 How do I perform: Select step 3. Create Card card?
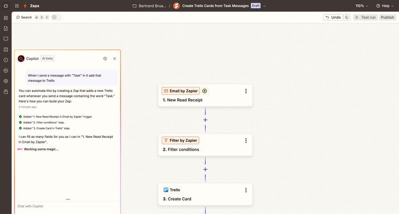205,195
